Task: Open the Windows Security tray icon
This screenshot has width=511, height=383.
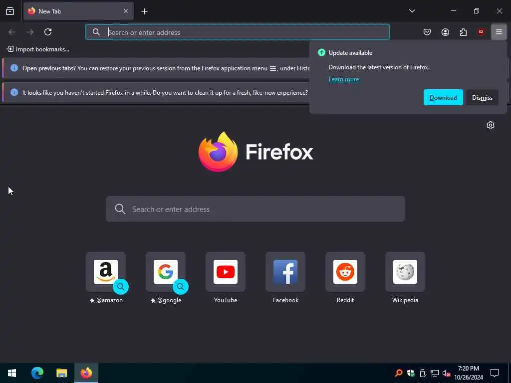Action: click(x=411, y=373)
